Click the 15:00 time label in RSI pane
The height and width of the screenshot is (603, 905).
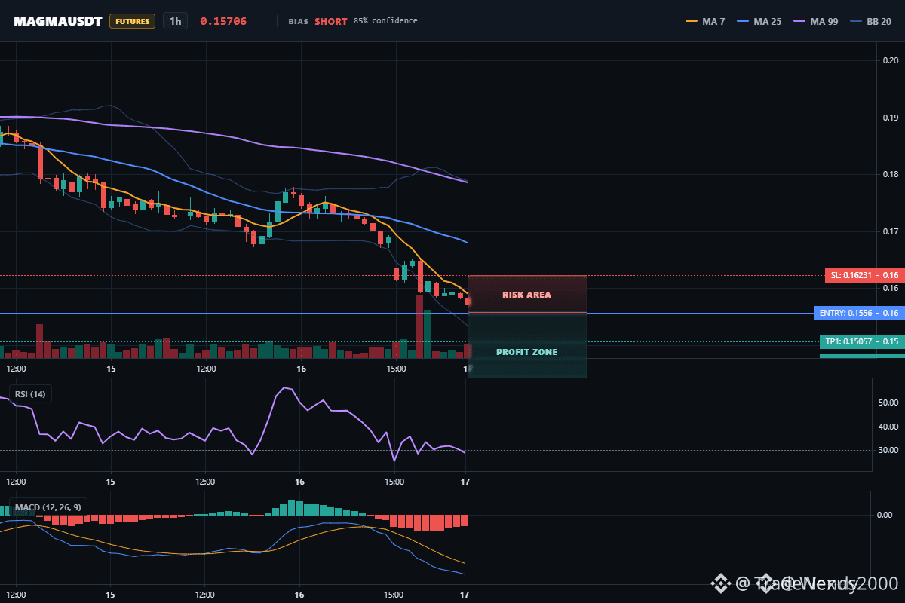394,481
